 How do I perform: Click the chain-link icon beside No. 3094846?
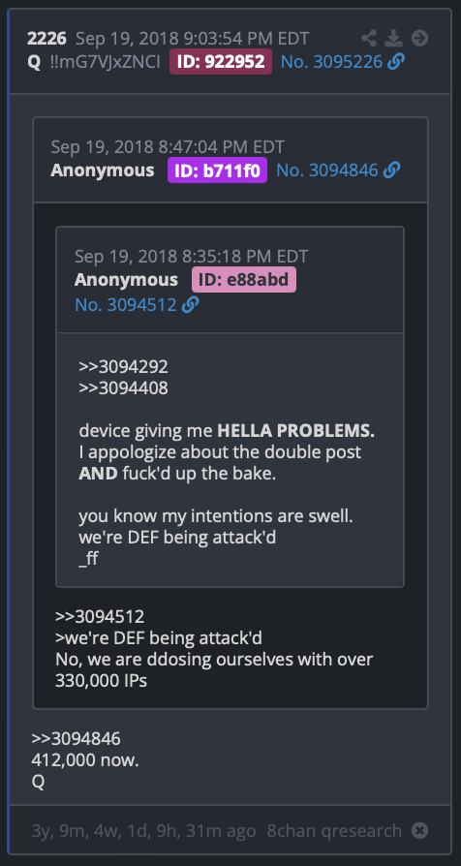(391, 170)
